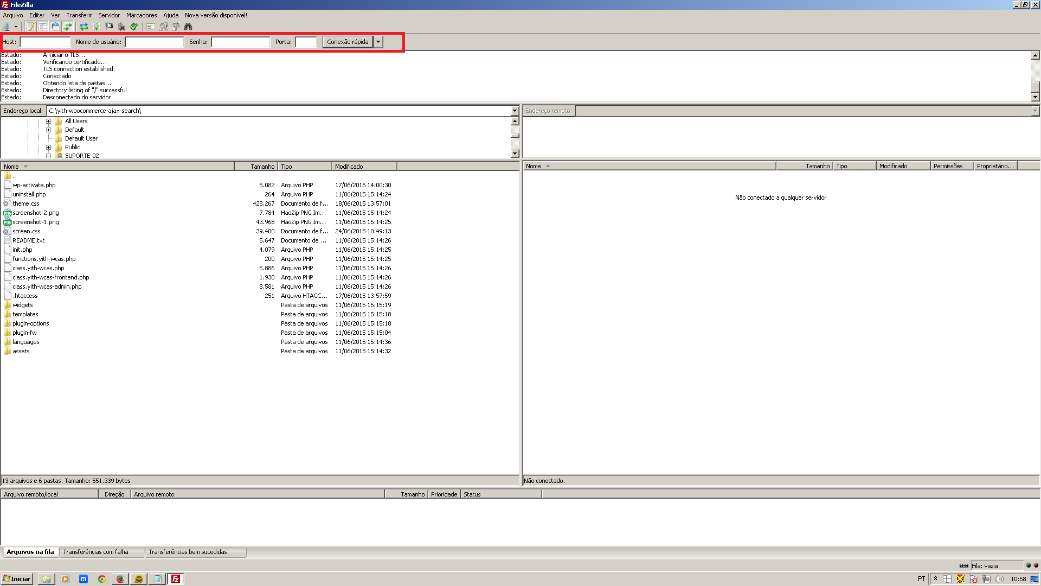Open Google Chrome from taskbar
Screen dimensions: 1041x586
tap(102, 579)
